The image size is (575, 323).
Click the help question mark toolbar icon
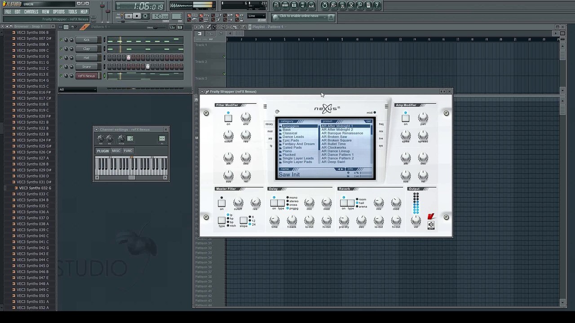tap(377, 5)
